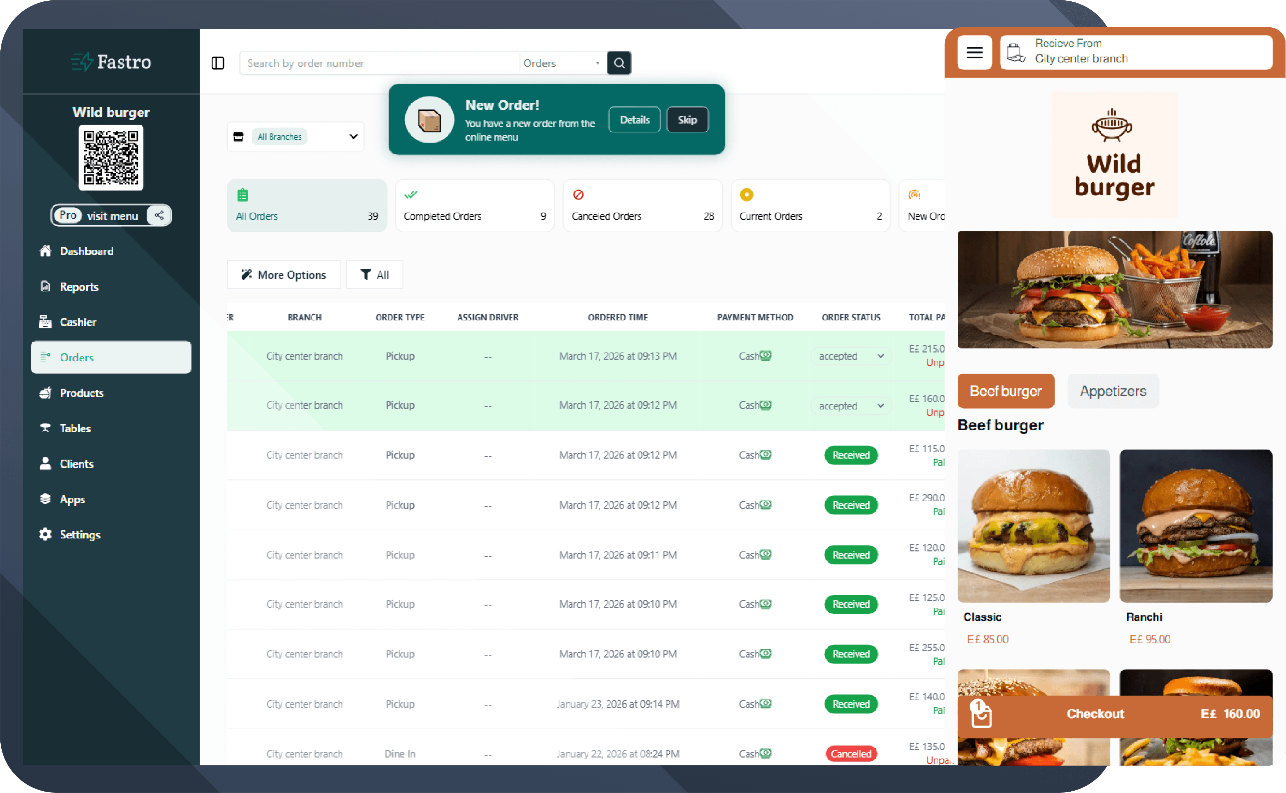The width and height of the screenshot is (1286, 793).
Task: Open Settings via the gear icon
Action: click(45, 534)
